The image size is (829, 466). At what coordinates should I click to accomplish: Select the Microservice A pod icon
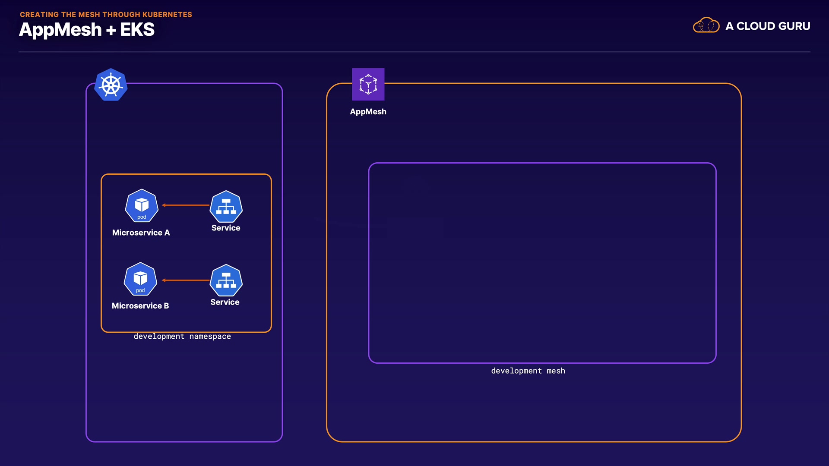142,206
